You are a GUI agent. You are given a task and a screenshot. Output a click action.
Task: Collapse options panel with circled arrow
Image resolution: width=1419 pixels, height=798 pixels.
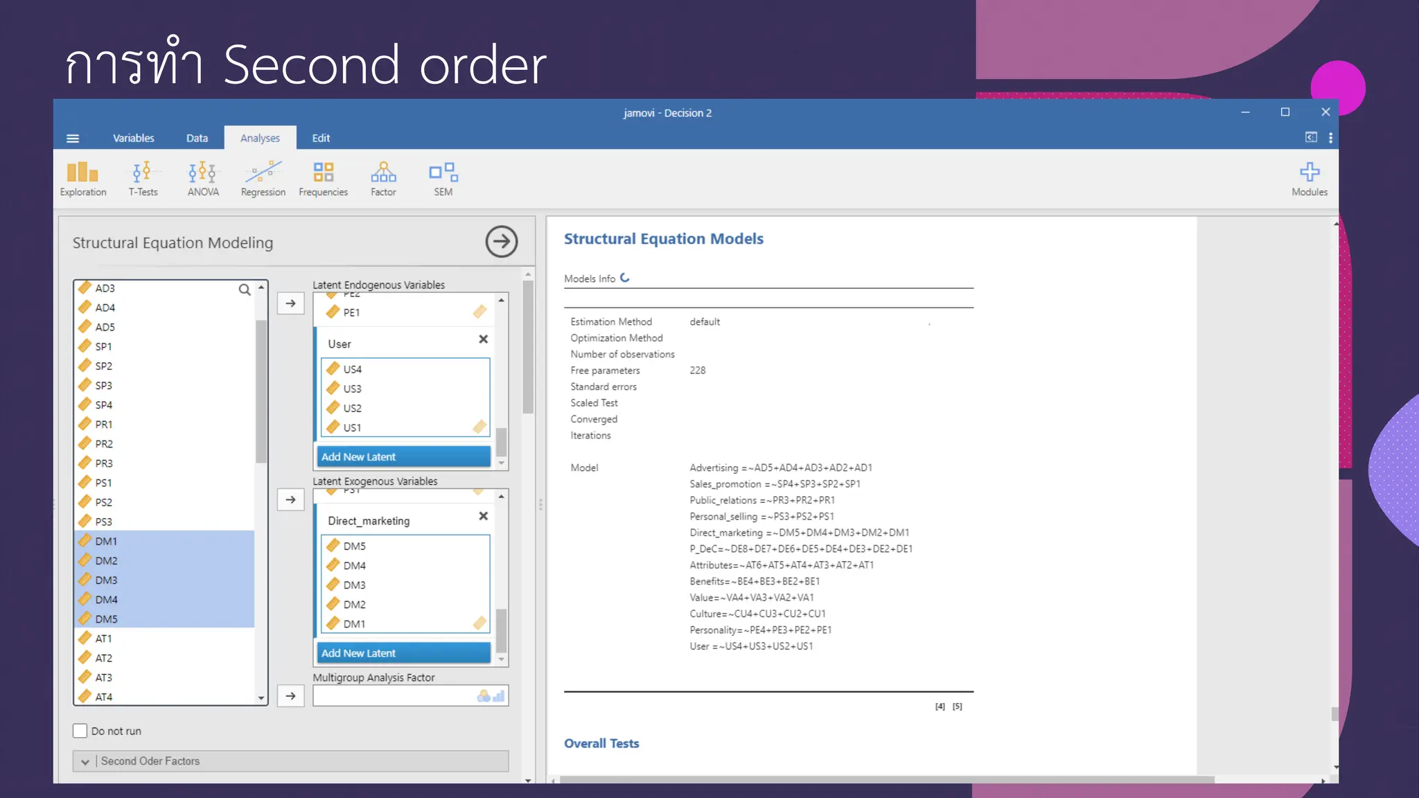coord(501,242)
